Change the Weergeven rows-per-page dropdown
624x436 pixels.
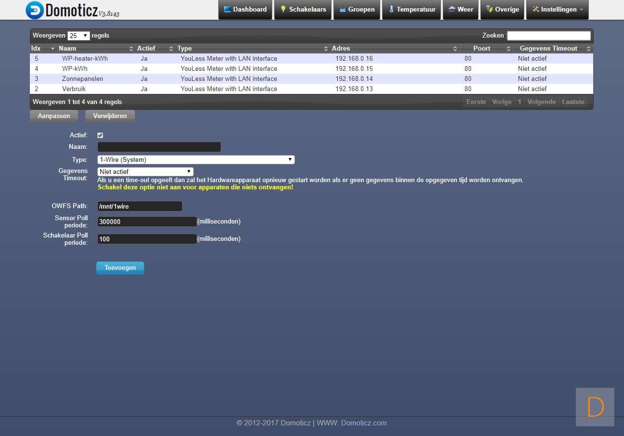(x=79, y=36)
